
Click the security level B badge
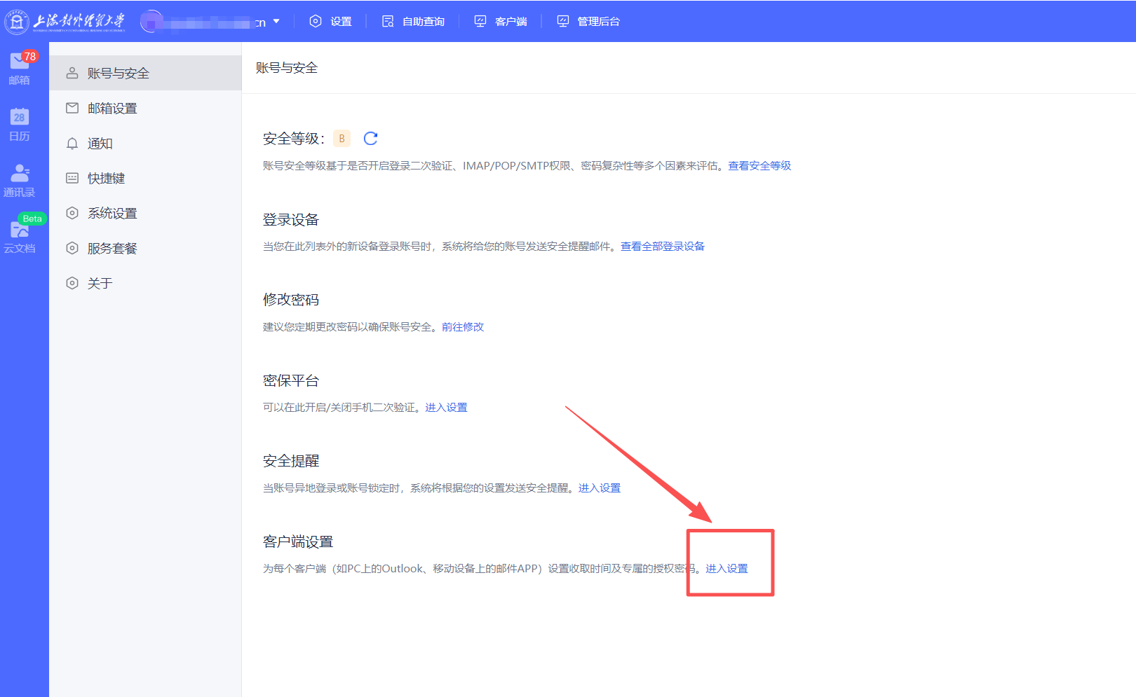coord(342,139)
